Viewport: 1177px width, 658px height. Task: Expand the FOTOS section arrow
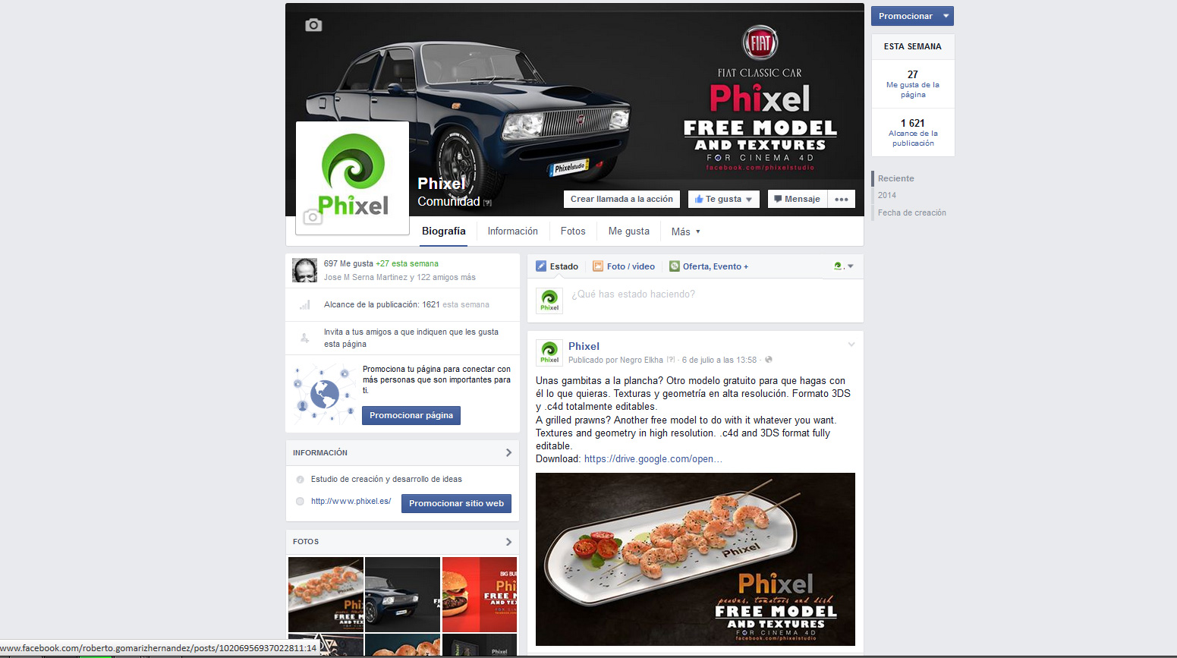pyautogui.click(x=508, y=541)
